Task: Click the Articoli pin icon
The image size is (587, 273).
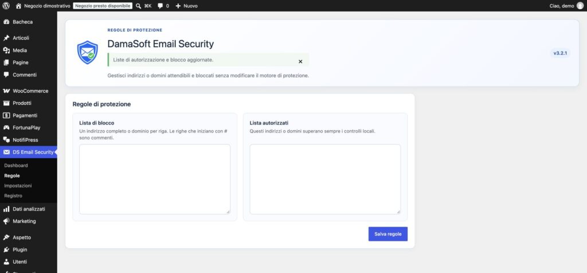Action: (6, 38)
